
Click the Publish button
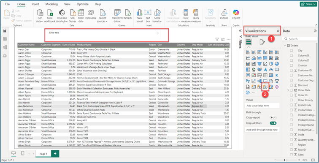[224, 14]
